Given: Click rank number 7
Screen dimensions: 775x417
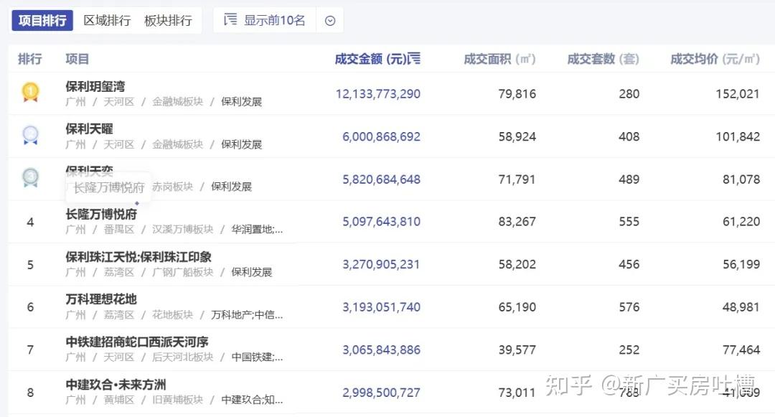Looking at the screenshot, I should pos(30,350).
